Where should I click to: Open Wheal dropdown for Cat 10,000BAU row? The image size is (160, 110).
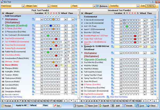point(66,42)
